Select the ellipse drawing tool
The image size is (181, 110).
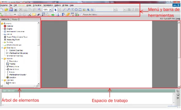(76, 10)
